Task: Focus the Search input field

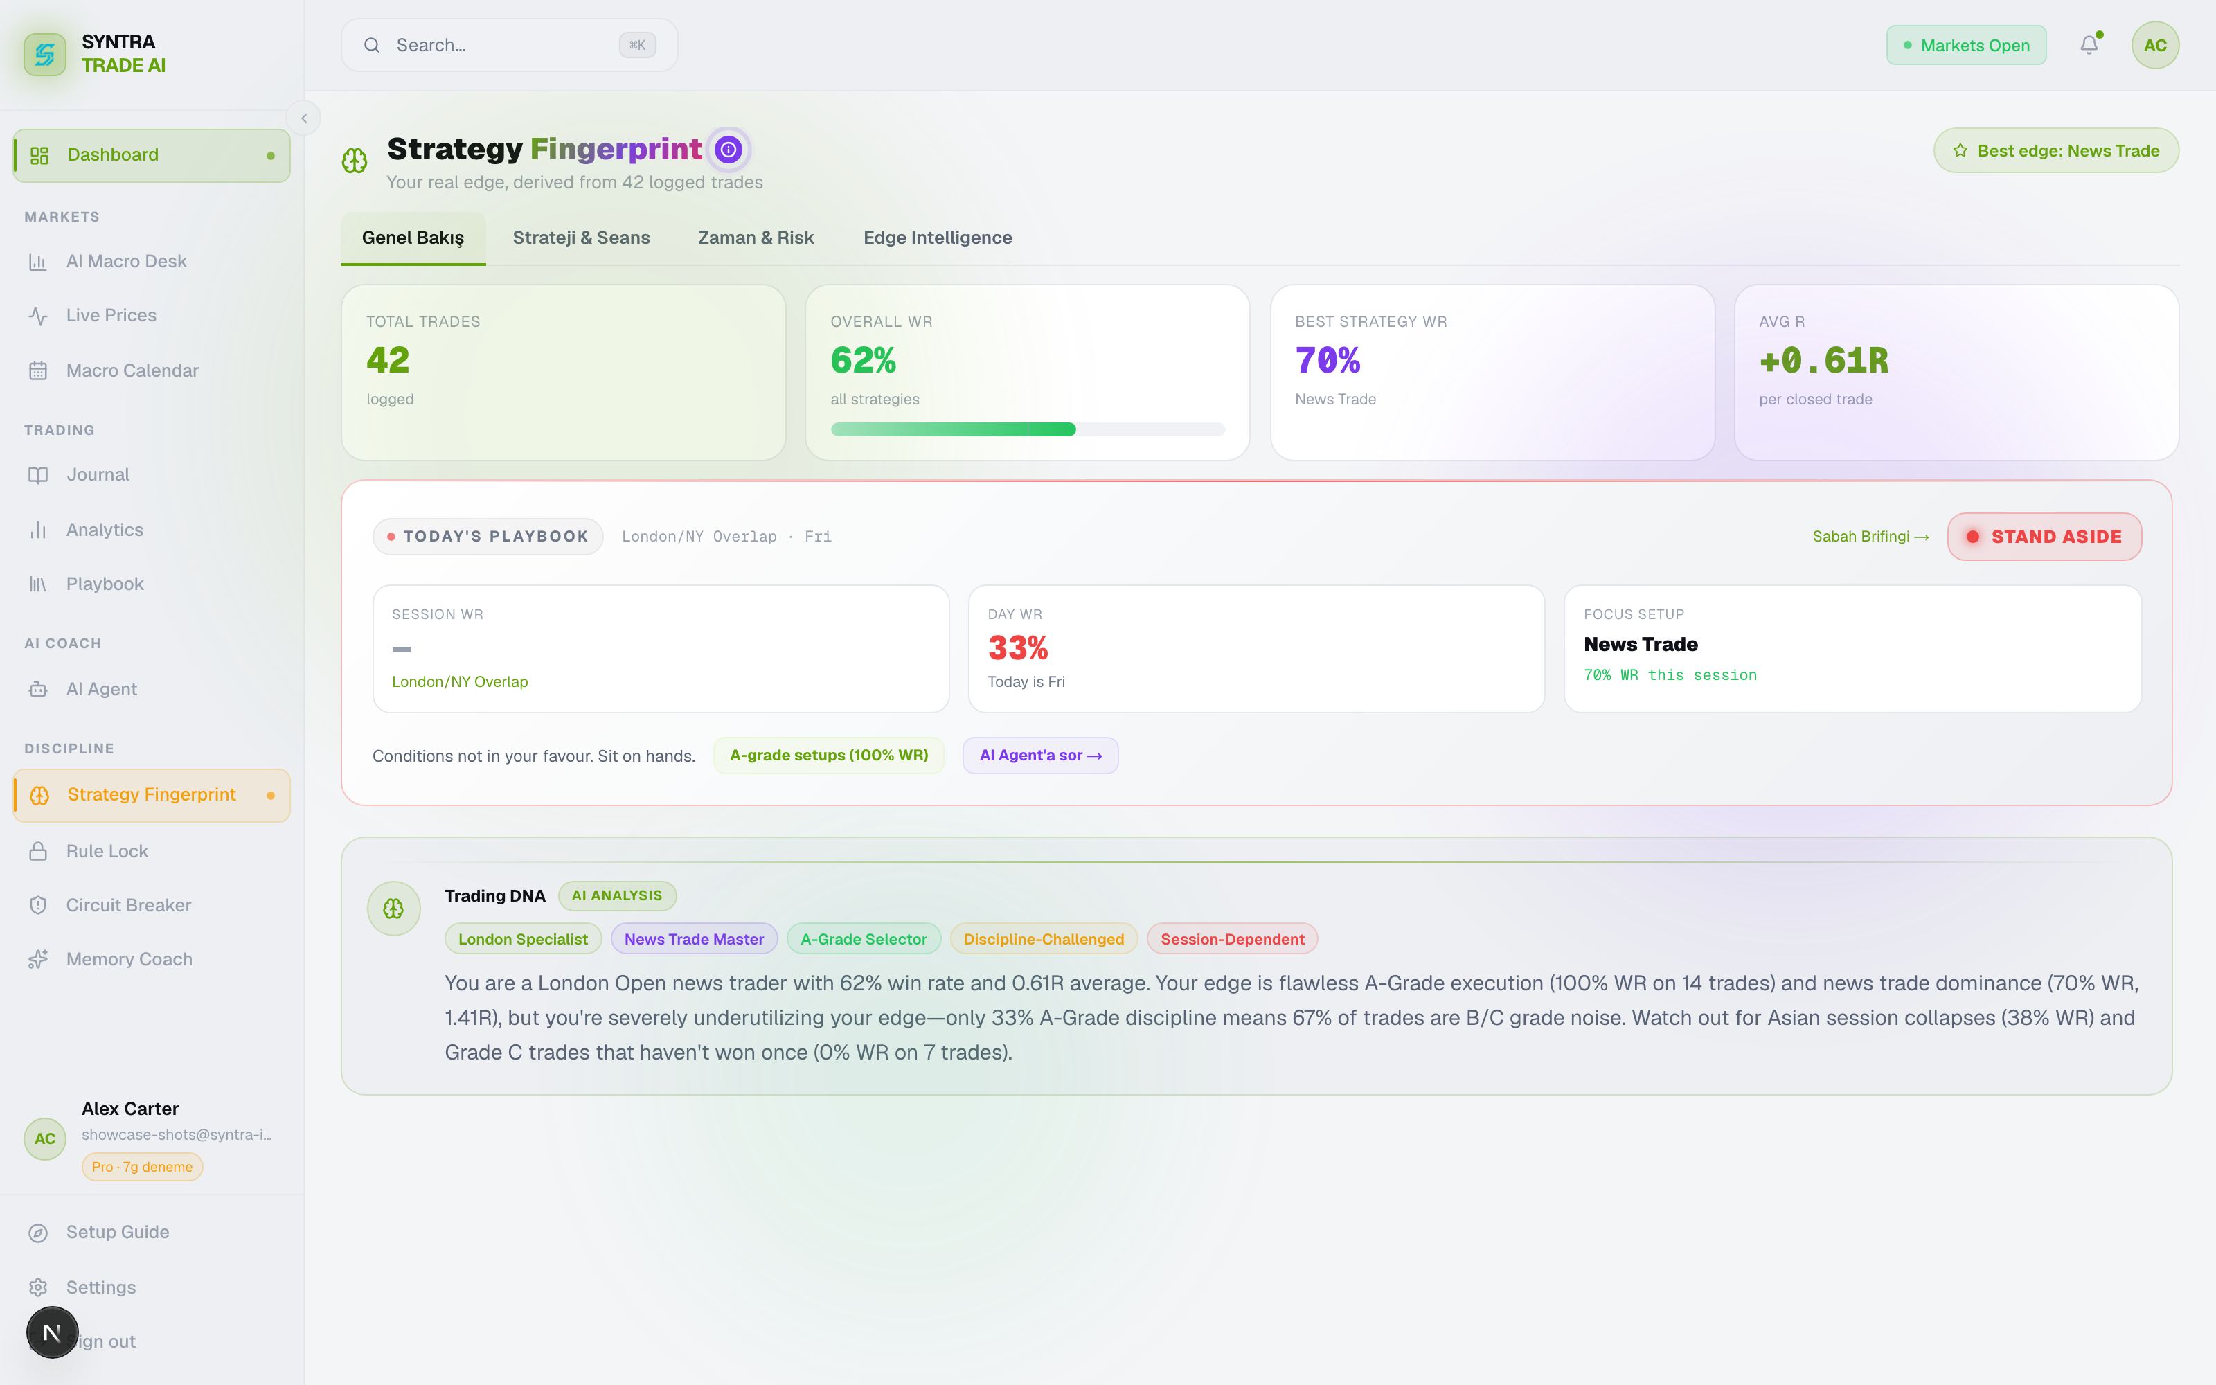Action: pyautogui.click(x=509, y=45)
